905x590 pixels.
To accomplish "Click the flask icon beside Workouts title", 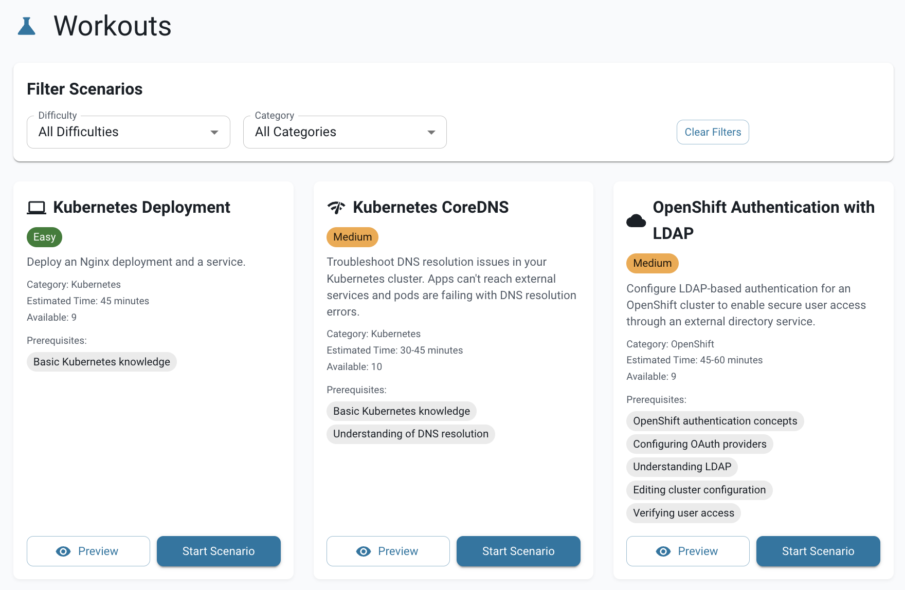I will (x=27, y=26).
